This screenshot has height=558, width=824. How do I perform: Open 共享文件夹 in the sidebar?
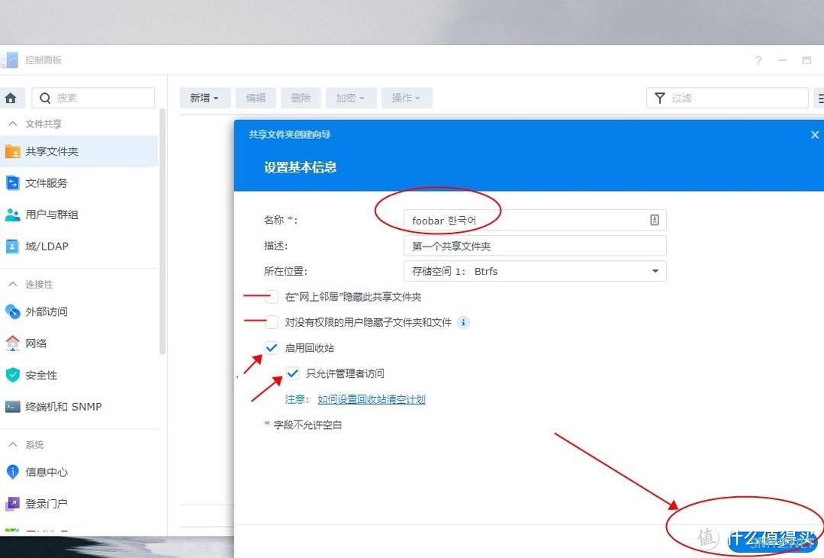(x=79, y=151)
